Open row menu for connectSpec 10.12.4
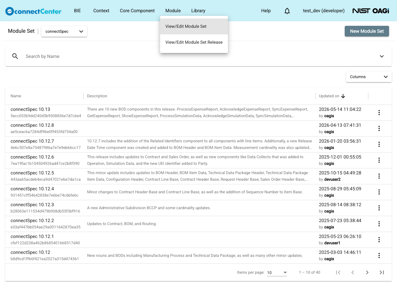Viewport: 397px width, 282px height. tap(379, 192)
